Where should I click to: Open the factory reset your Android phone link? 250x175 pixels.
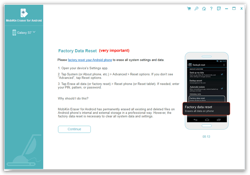click(x=90, y=60)
